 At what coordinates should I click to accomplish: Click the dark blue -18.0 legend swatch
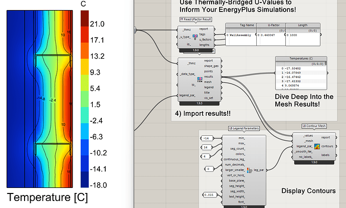tap(85, 185)
